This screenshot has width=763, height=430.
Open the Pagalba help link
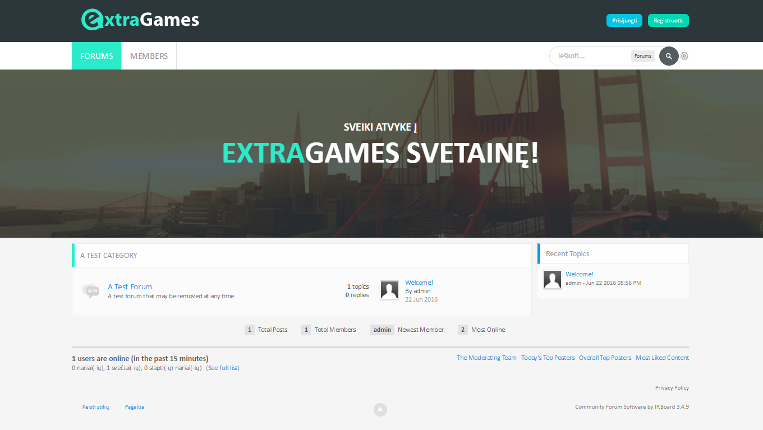point(135,406)
